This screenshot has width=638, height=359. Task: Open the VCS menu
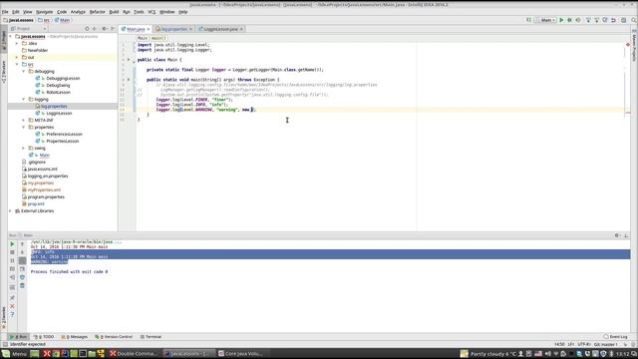(152, 12)
